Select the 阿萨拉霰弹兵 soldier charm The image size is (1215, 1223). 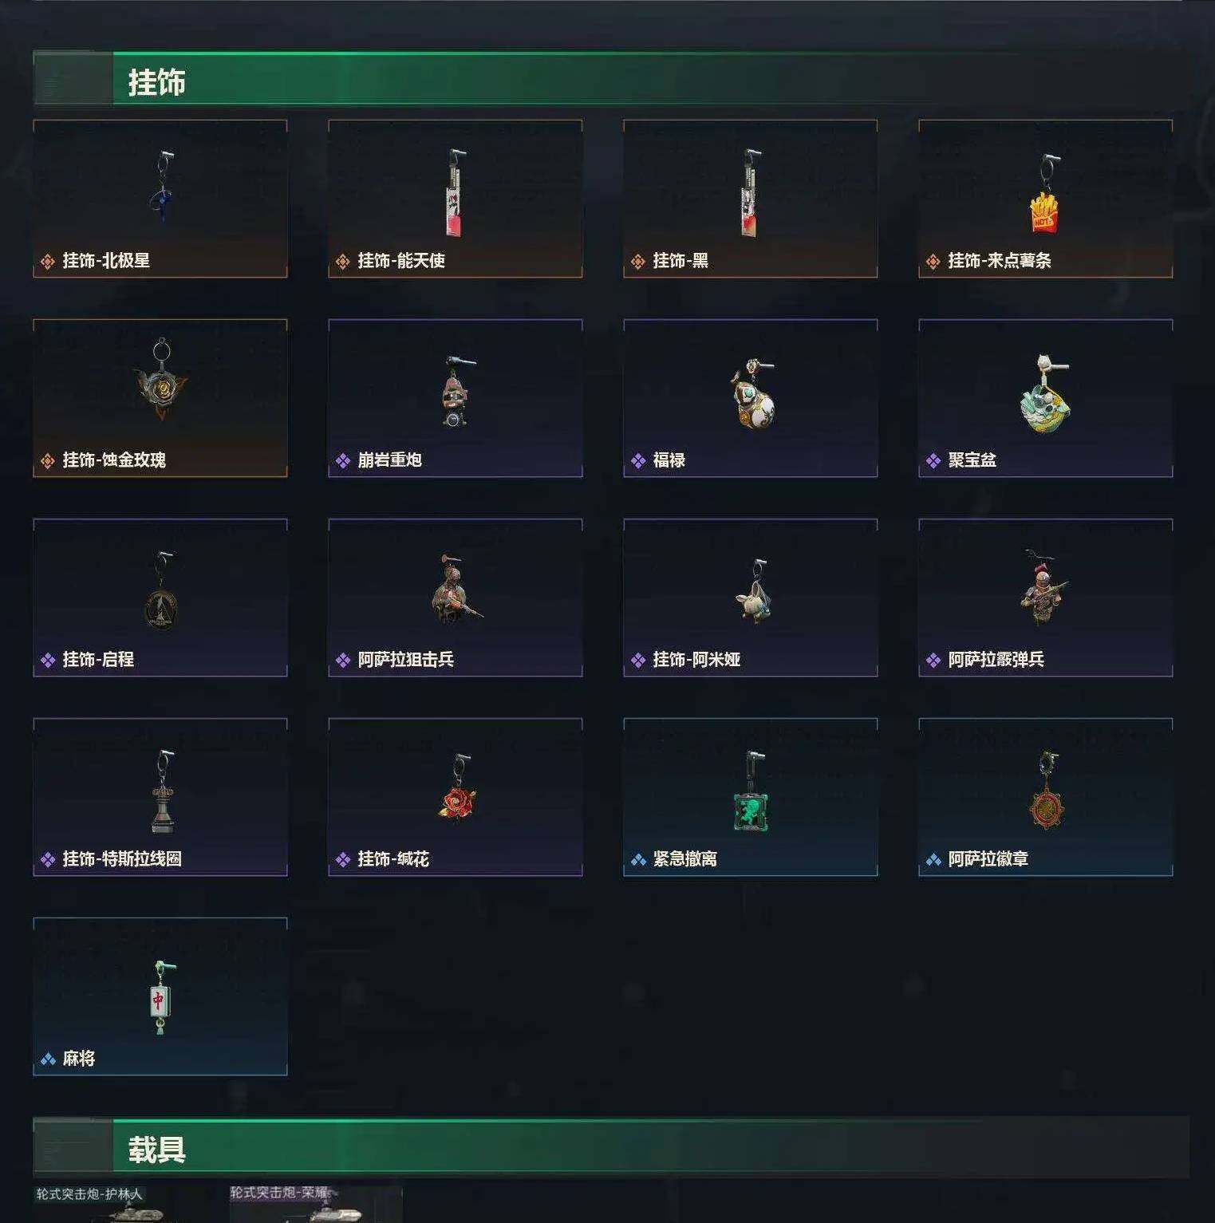tap(1043, 588)
